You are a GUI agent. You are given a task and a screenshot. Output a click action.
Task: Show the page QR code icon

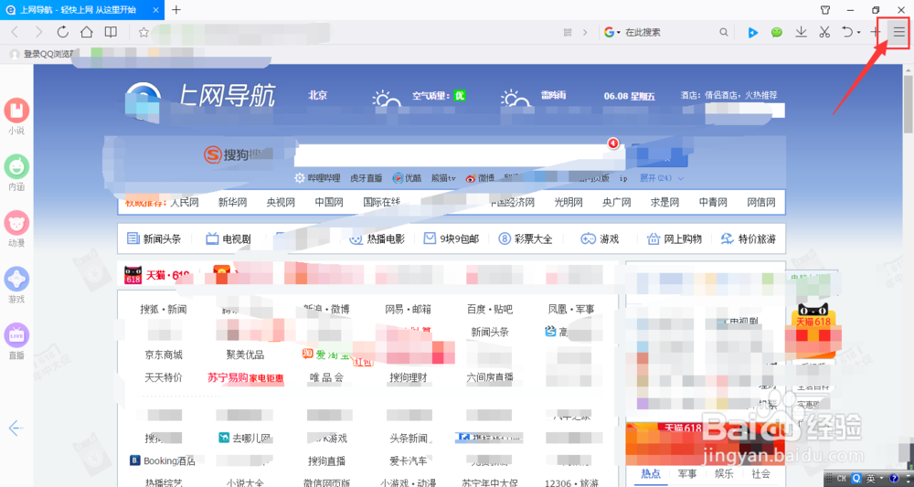point(568,33)
